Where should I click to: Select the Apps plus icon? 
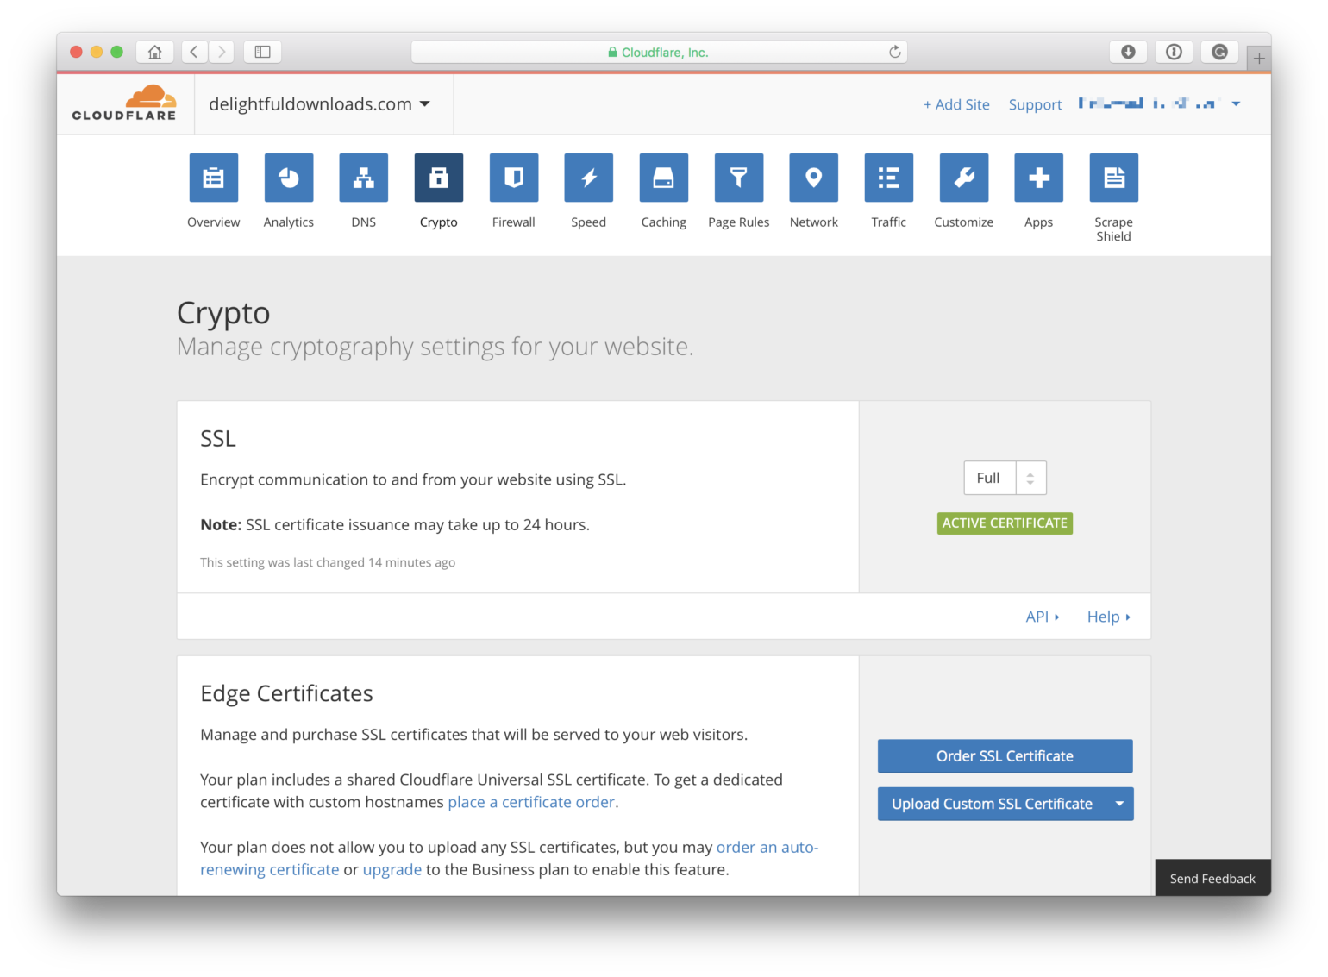1038,178
